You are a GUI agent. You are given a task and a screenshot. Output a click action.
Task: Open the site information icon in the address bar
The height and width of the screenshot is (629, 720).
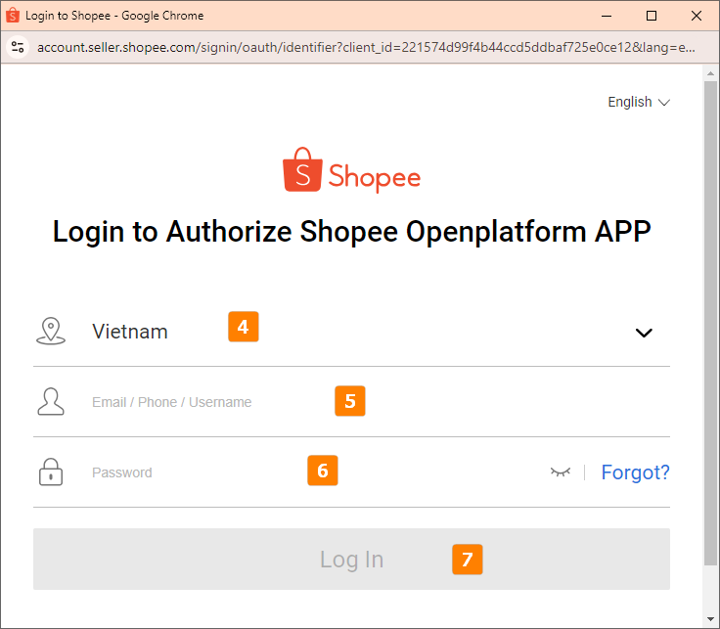pyautogui.click(x=17, y=47)
